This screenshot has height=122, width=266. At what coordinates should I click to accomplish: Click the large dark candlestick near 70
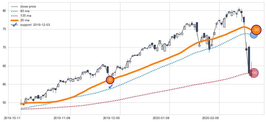pos(249,60)
